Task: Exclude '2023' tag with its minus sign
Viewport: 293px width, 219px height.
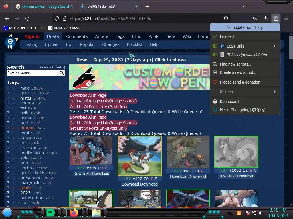Action: [17, 193]
